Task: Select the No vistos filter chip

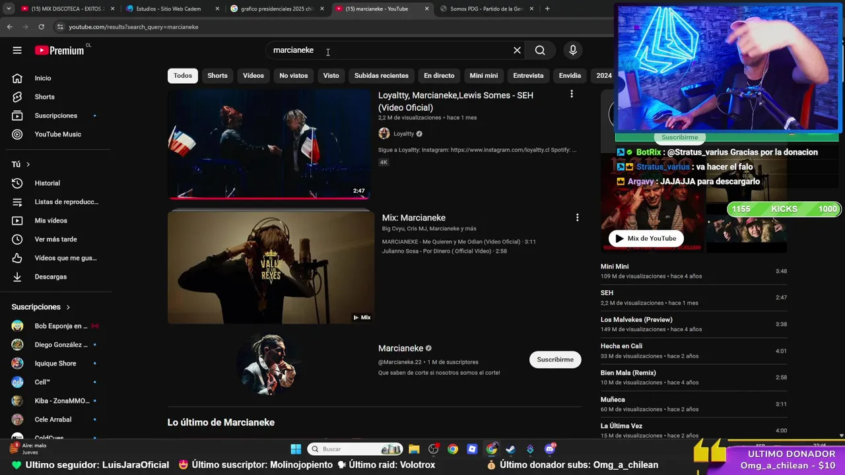Action: click(294, 75)
